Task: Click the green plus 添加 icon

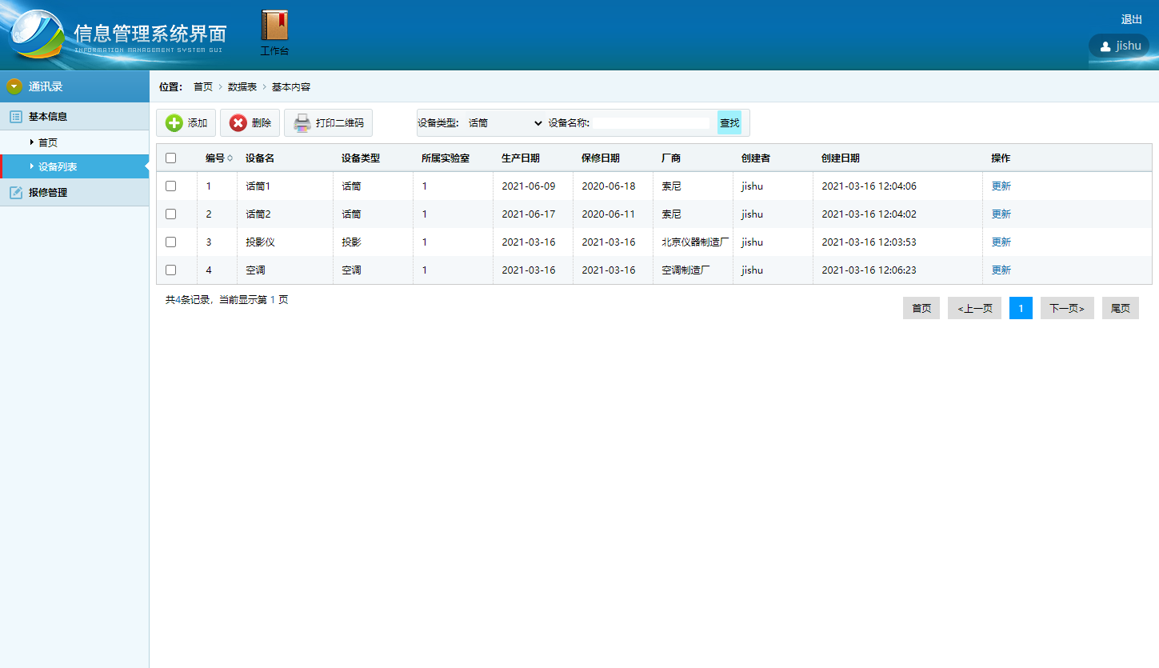Action: click(174, 123)
